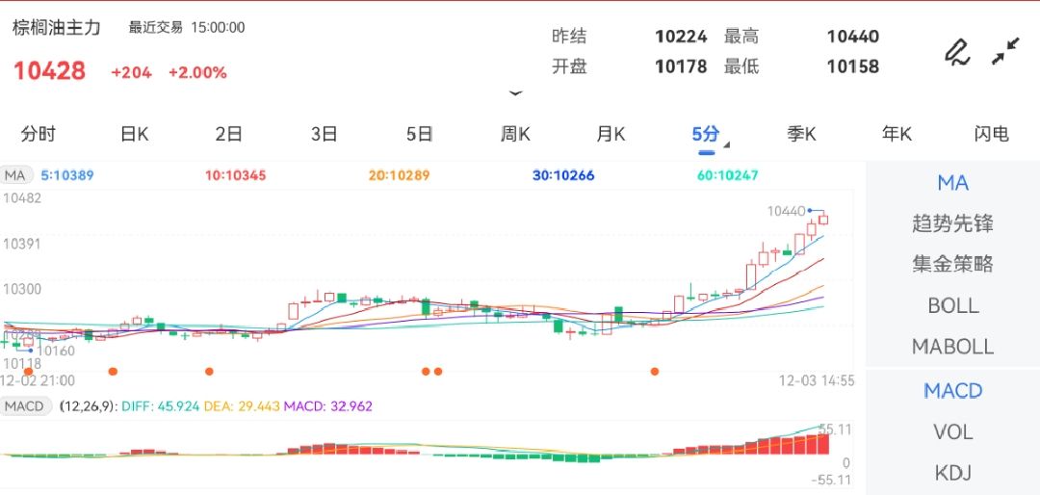Select the 5分 period tab
Screen dimensions: 1040x495
tap(705, 134)
